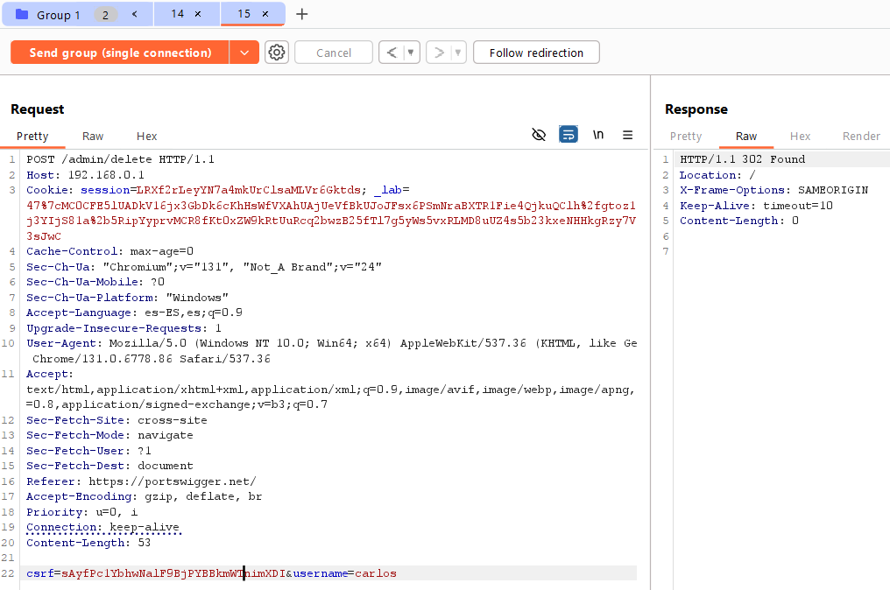Click the session cookie value
The height and width of the screenshot is (590, 890).
pyautogui.click(x=249, y=190)
